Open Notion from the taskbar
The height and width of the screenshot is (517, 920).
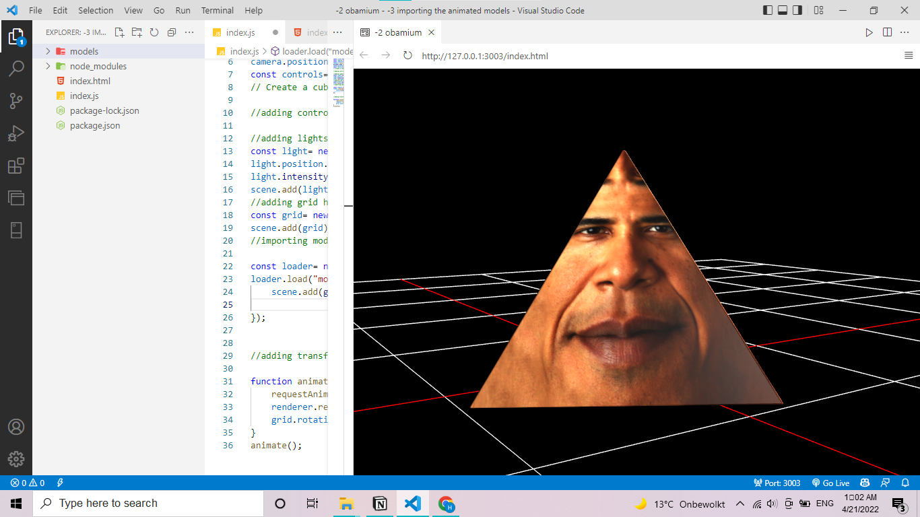(380, 503)
